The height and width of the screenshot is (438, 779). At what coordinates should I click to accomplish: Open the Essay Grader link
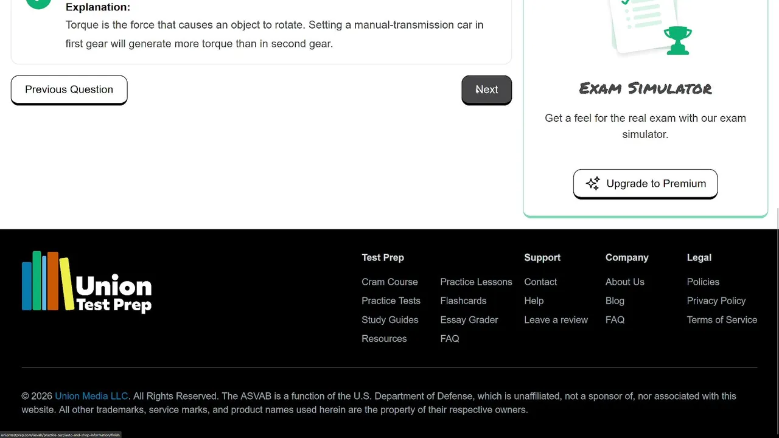click(x=469, y=319)
